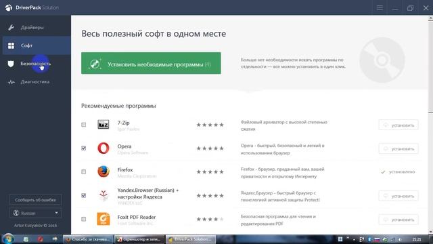Click the taskbar clock
This screenshot has width=433, height=244.
coord(417,239)
